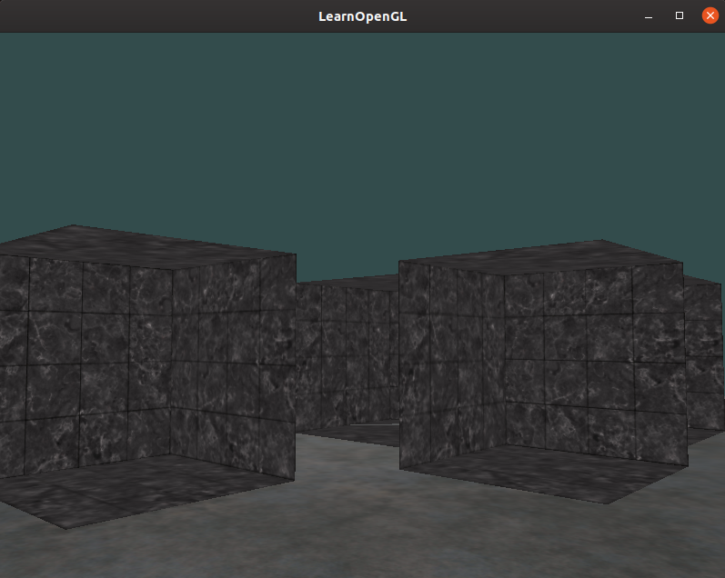Image resolution: width=725 pixels, height=578 pixels.
Task: Minimize the LearnOpenGL window
Action: [x=649, y=16]
